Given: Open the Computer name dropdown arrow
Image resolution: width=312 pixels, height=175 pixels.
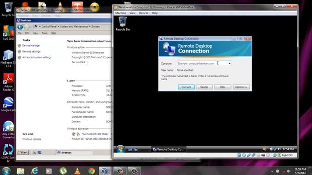Looking at the screenshot, I should (x=230, y=64).
